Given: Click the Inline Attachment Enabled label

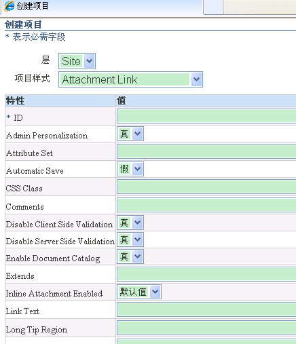Looking at the screenshot, I should coord(54,294).
